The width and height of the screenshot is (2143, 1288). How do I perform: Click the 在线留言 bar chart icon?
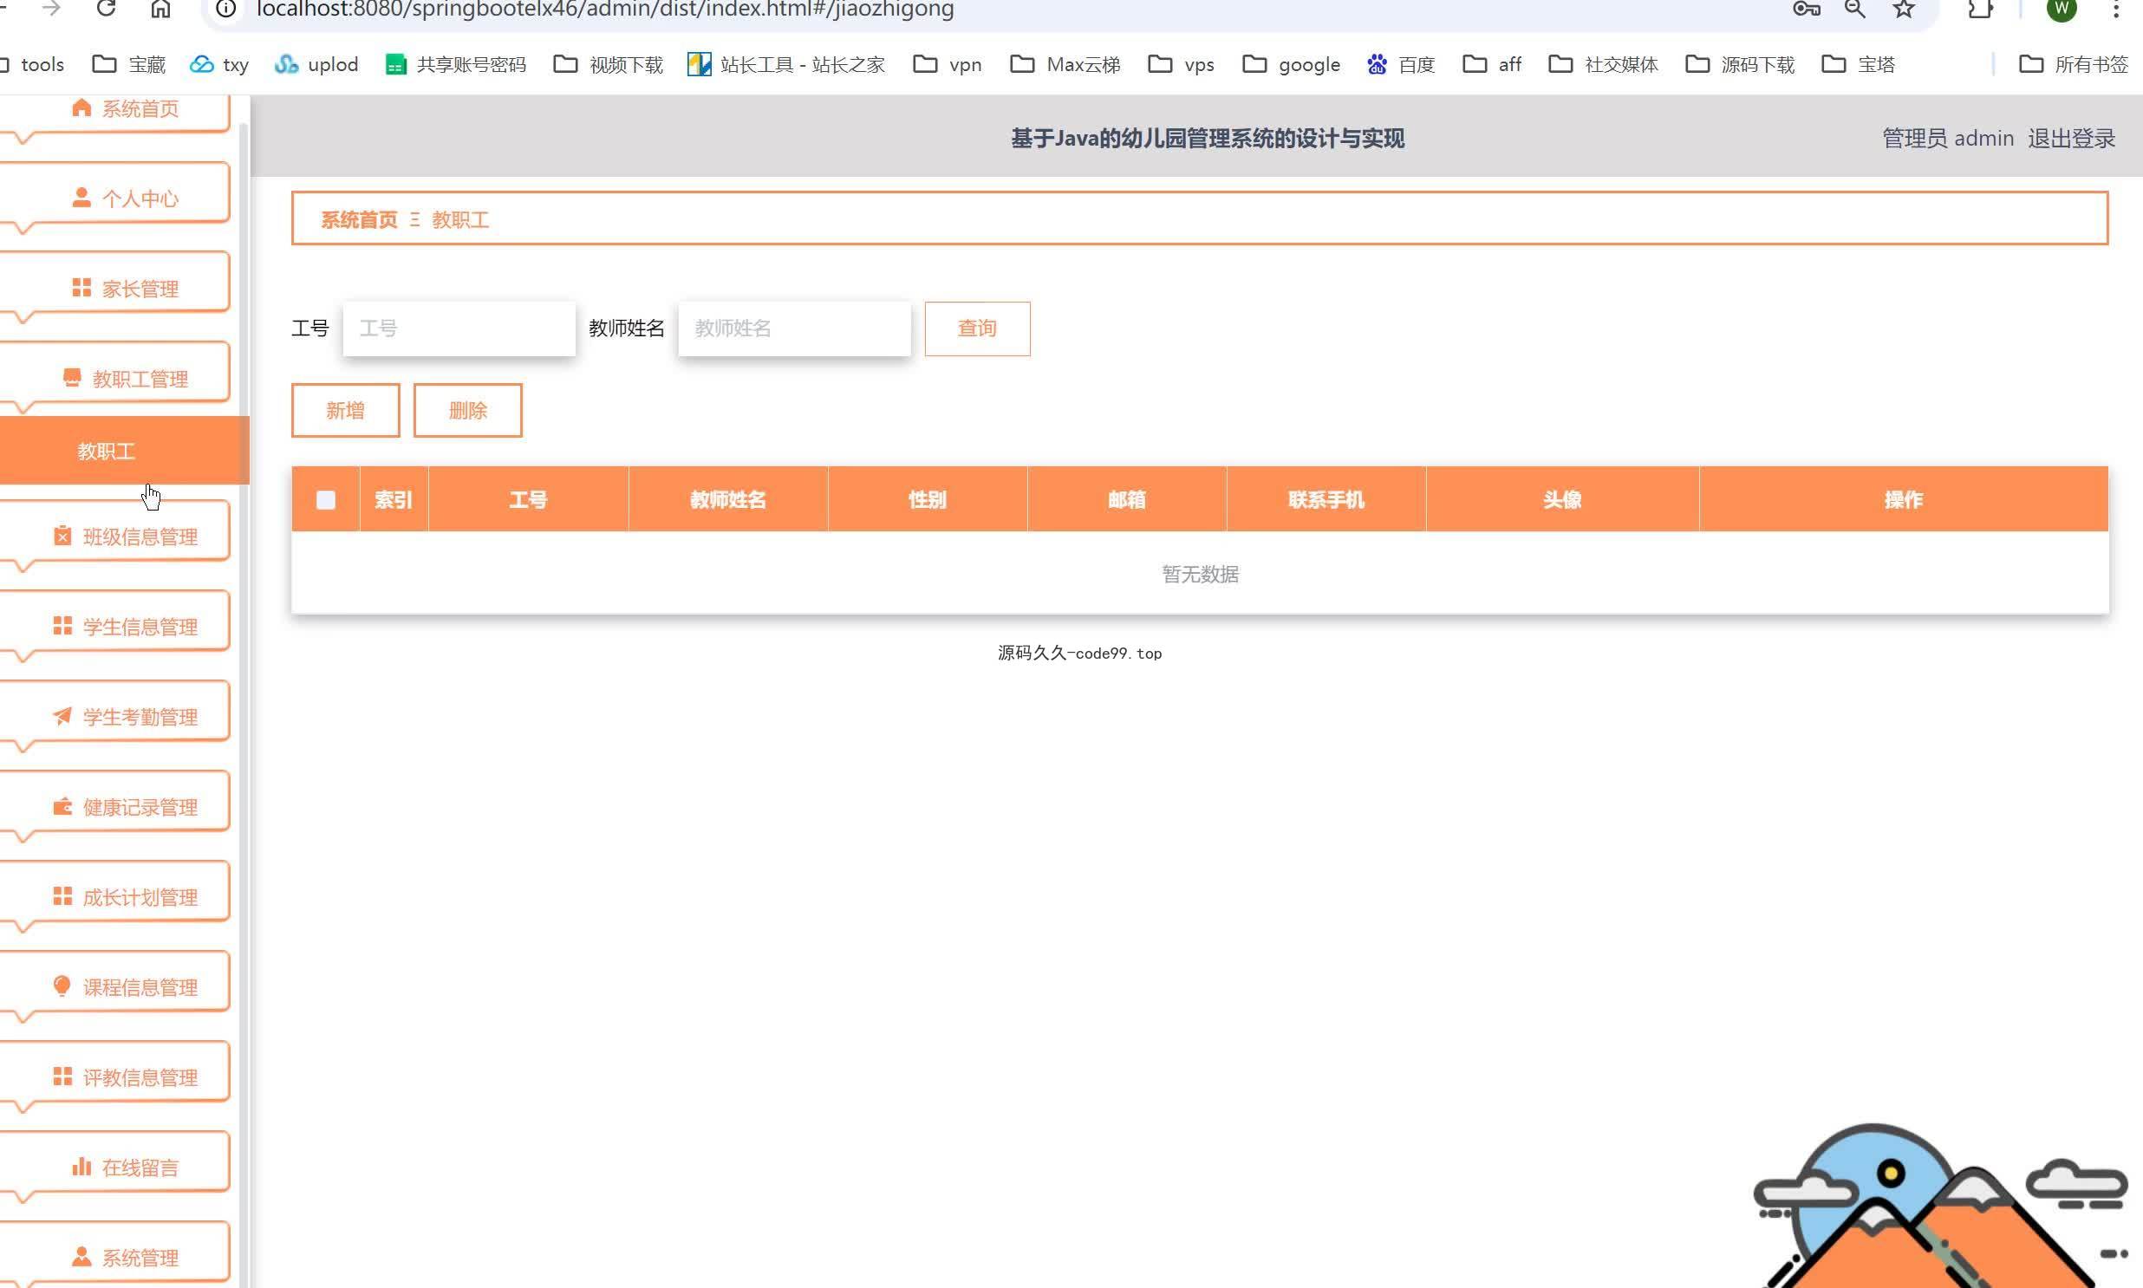point(81,1168)
